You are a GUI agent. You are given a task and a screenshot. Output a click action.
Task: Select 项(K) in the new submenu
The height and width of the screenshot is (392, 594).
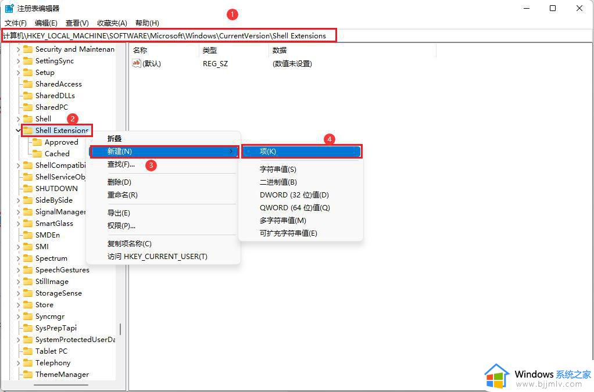click(302, 152)
